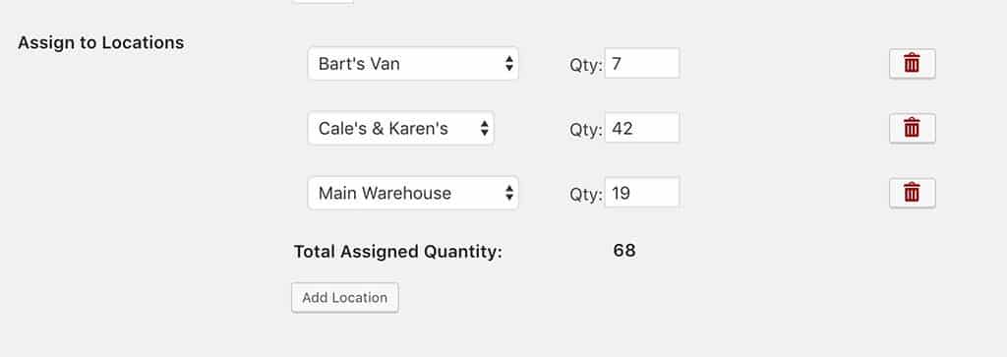Image resolution: width=1007 pixels, height=357 pixels.
Task: Add a new location row
Action: (x=345, y=298)
